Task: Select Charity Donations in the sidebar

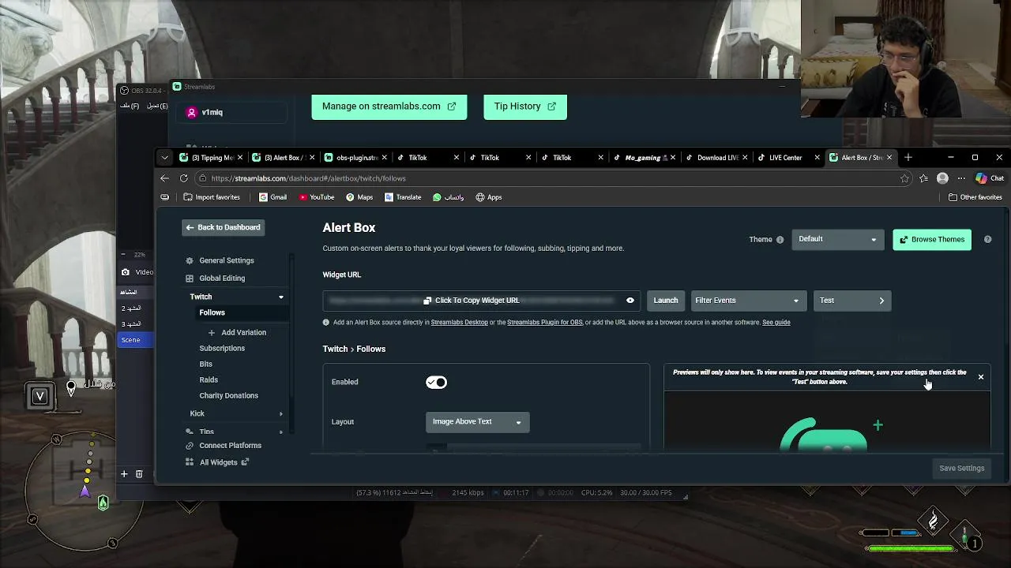Action: click(229, 396)
